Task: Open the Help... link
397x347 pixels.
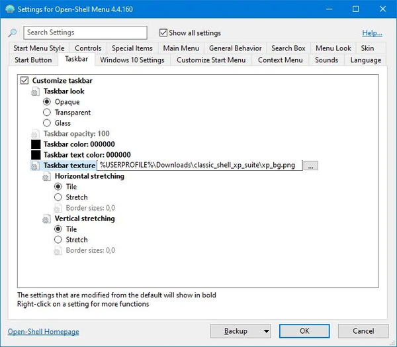Action: point(372,33)
